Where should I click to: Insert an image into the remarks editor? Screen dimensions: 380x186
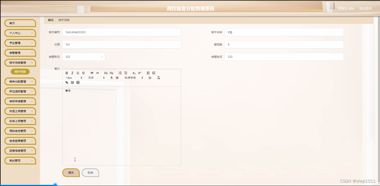tap(72, 83)
